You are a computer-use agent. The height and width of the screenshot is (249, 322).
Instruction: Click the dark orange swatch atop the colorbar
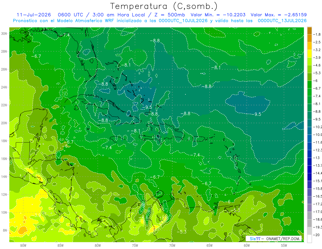click(309, 31)
